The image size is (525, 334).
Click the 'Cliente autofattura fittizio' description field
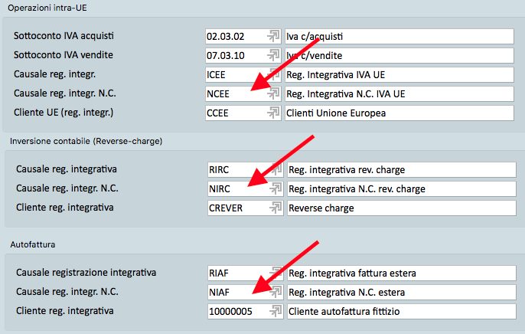pyautogui.click(x=398, y=310)
